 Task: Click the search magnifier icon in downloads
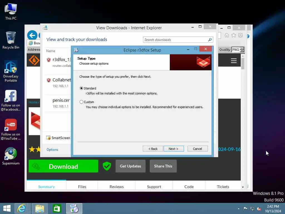pos(210,40)
